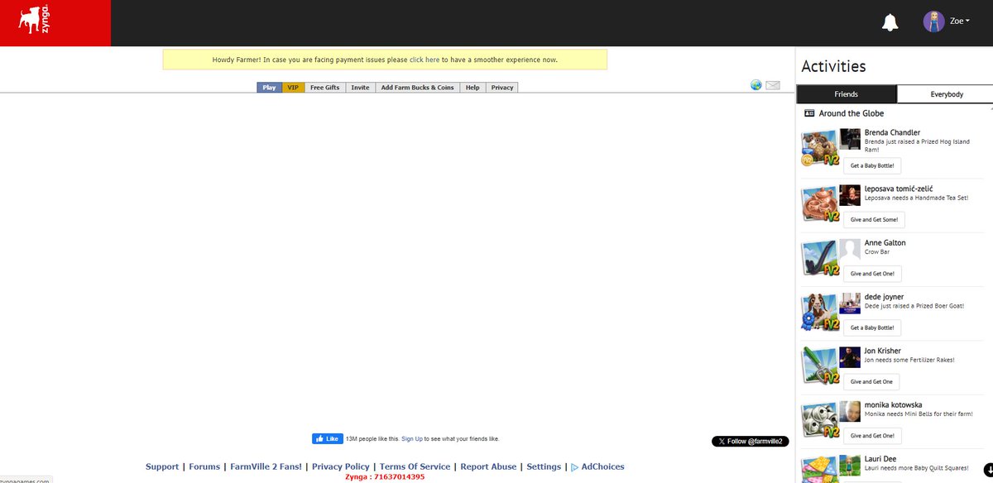The image size is (993, 483).
Task: Click monika kotowska's profile picture
Action: click(850, 412)
